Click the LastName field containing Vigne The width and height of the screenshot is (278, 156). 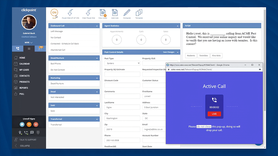[122, 107]
